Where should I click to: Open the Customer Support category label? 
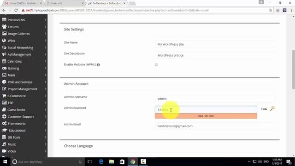pyautogui.click(x=21, y=117)
